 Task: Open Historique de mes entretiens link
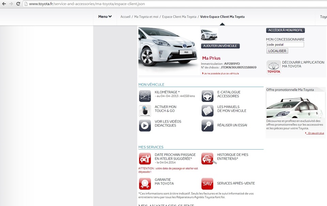pyautogui.click(x=233, y=157)
